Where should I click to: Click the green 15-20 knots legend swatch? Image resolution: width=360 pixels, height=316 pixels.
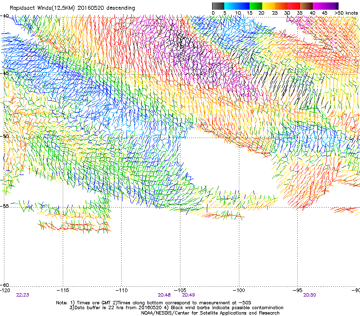tap(256, 6)
